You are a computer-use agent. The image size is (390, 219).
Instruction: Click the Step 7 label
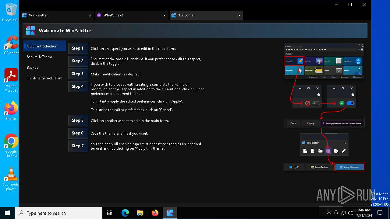coord(78,146)
